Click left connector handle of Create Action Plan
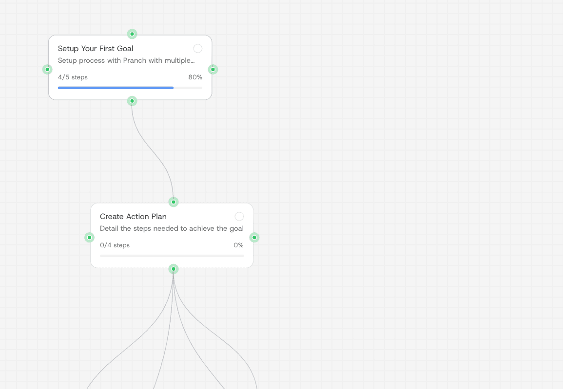563x389 pixels. tap(89, 238)
